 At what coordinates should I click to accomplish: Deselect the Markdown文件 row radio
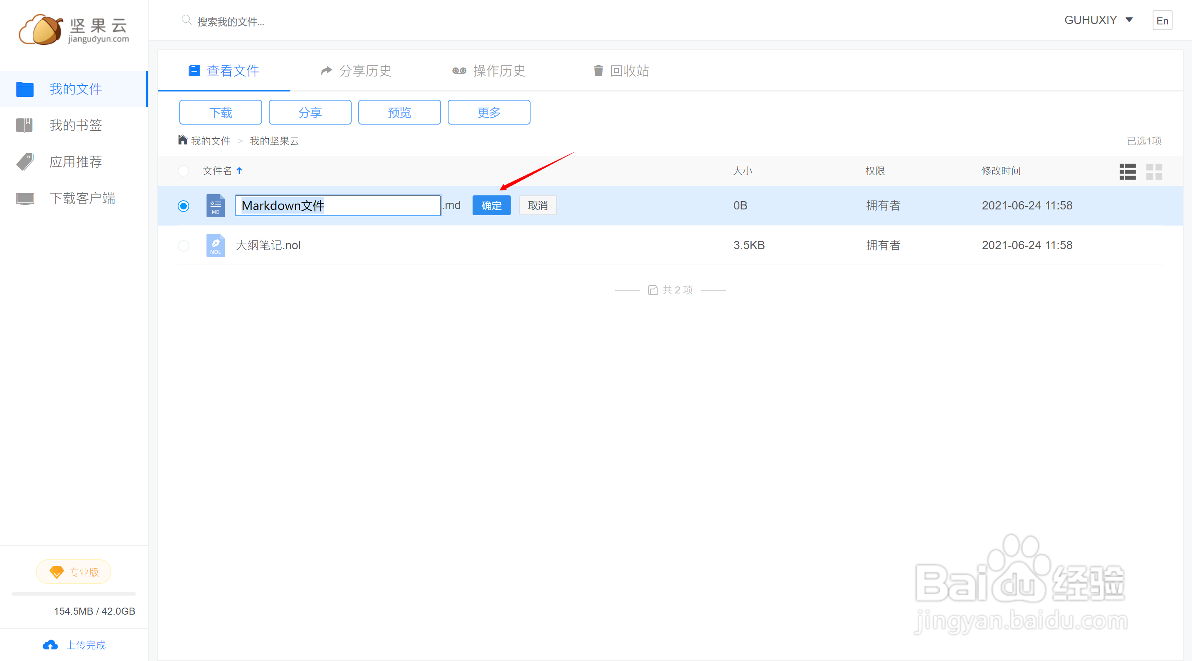click(183, 206)
